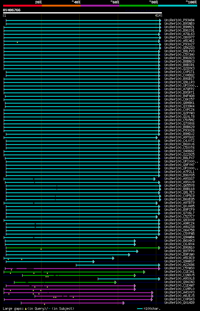Select the UniRef100_P93027 label
Image resolution: width=200 pixels, height=311 pixels.
tap(179, 44)
